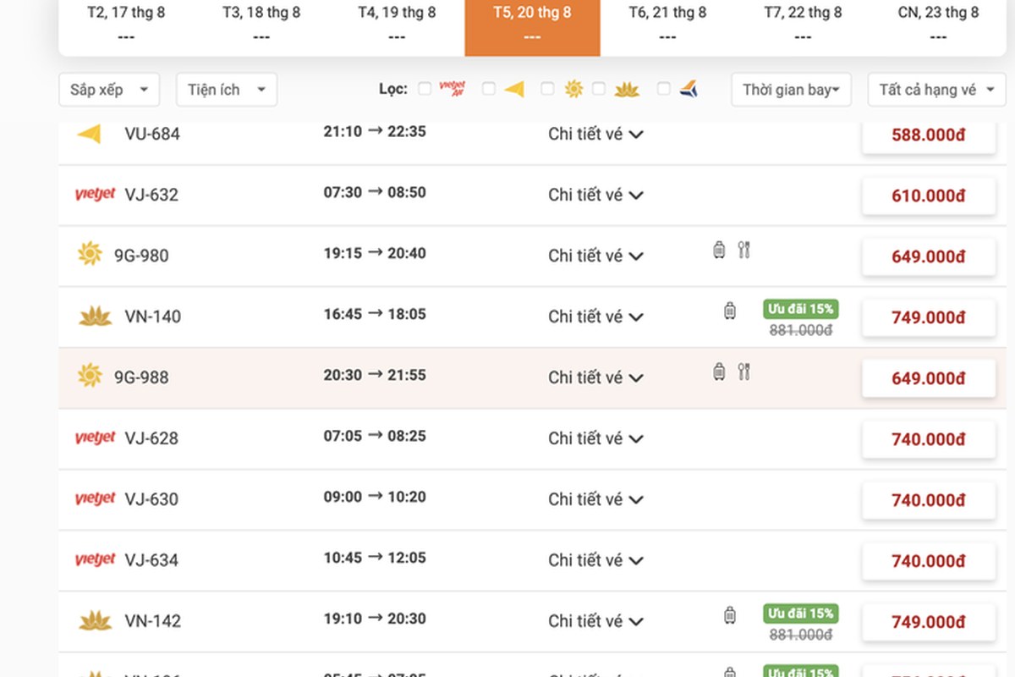The height and width of the screenshot is (677, 1015).
Task: Tick the Pacific Airlines filter checkbox
Action: (664, 89)
